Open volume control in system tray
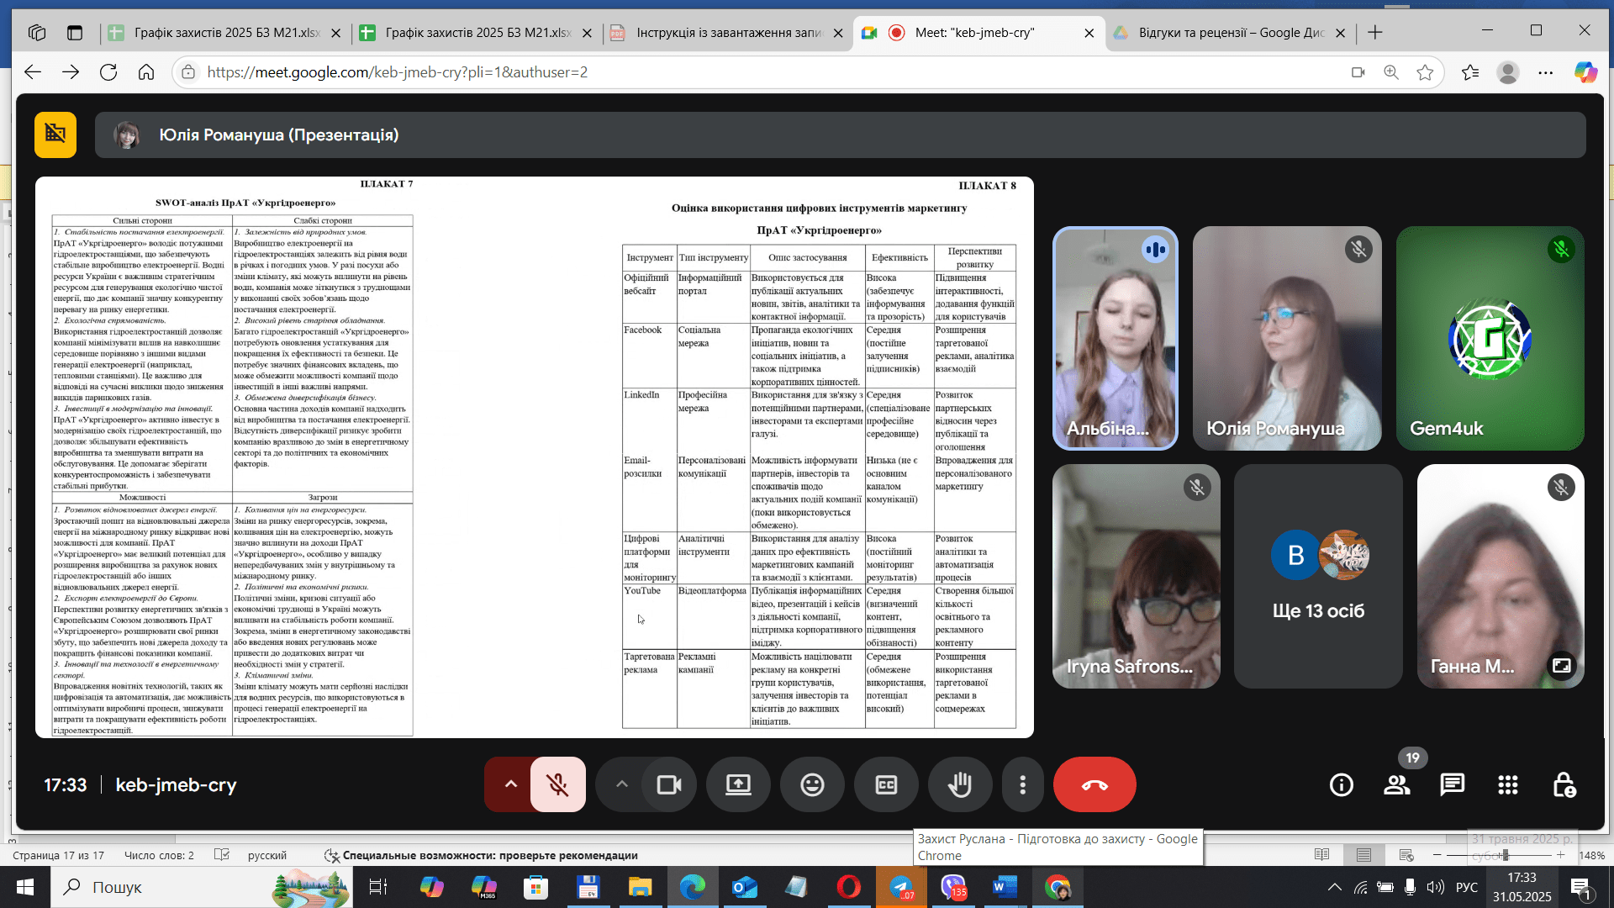The height and width of the screenshot is (908, 1614). coord(1436,887)
